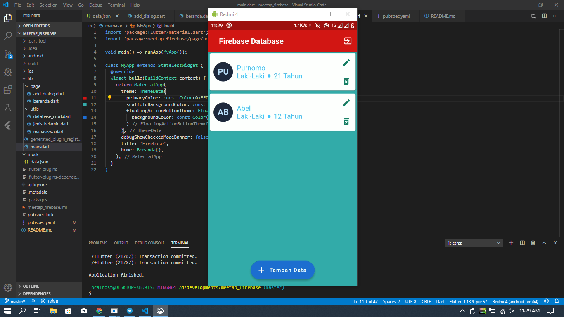
Task: Split the terminal panel
Action: point(522,243)
